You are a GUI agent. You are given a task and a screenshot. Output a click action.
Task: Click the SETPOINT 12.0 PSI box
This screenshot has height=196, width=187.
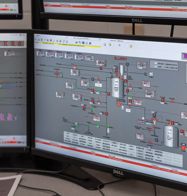coord(141,121)
